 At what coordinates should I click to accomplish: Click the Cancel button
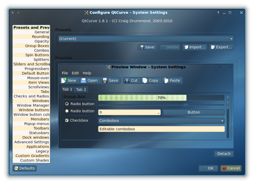(231, 168)
